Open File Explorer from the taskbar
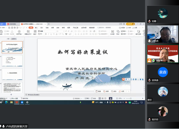Screen dimensions: 179x129 click(12, 102)
